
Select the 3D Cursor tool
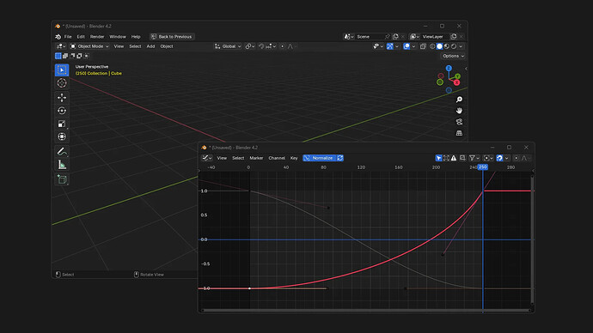(62, 82)
